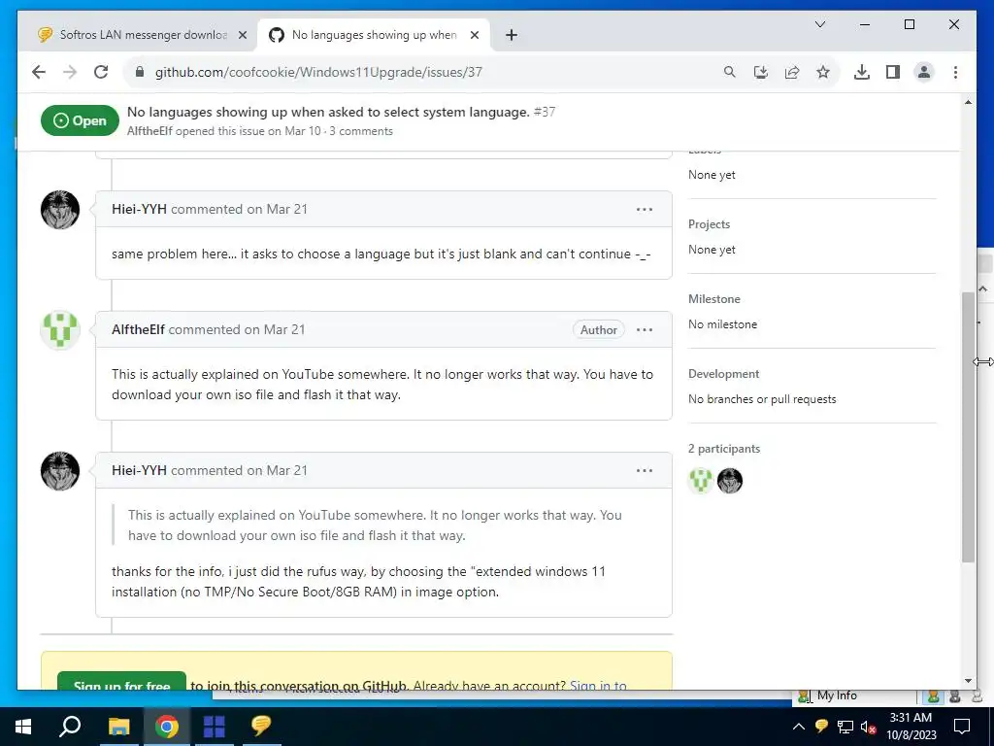The image size is (994, 746).
Task: Click AlftheElf username on Author comment
Action: pyautogui.click(x=138, y=329)
